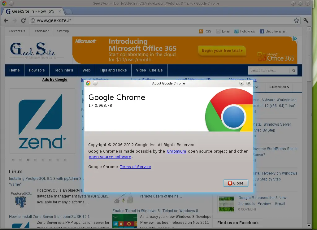Open the open source software link
Image resolution: width=317 pixels, height=230 pixels.
click(x=110, y=157)
